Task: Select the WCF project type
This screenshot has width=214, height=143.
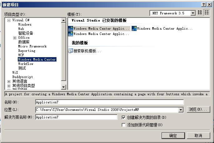Action: tap(21, 55)
